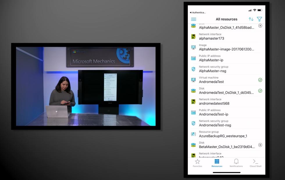Tap the sort arrows icon
Screen dimensions: 285x180
click(x=251, y=19)
